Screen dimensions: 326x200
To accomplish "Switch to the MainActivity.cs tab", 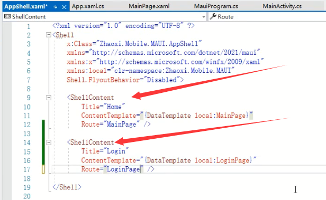I will [x=282, y=6].
